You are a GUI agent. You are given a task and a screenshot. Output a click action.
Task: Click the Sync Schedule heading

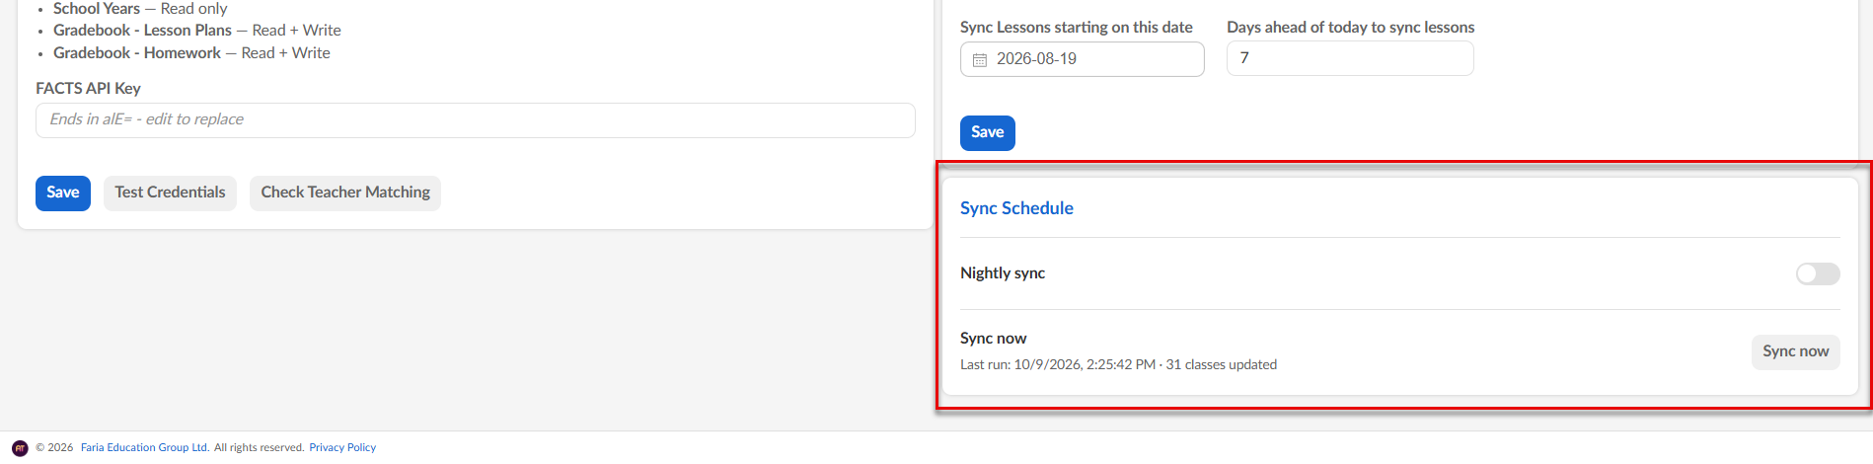1016,208
